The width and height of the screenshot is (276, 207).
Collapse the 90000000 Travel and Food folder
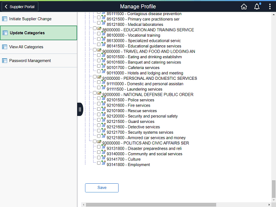coord(99,50)
